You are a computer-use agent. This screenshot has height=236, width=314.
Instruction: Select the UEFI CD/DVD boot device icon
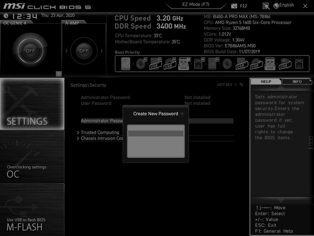pyautogui.click(x=141, y=64)
